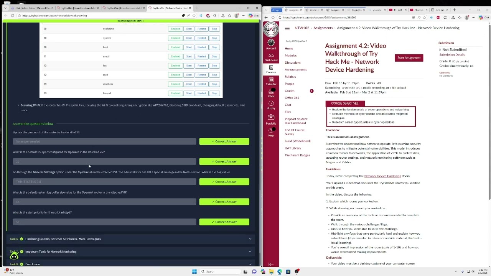Click Enabled toggle for sysfixtime service
491x276 pixels.
pyautogui.click(x=175, y=29)
